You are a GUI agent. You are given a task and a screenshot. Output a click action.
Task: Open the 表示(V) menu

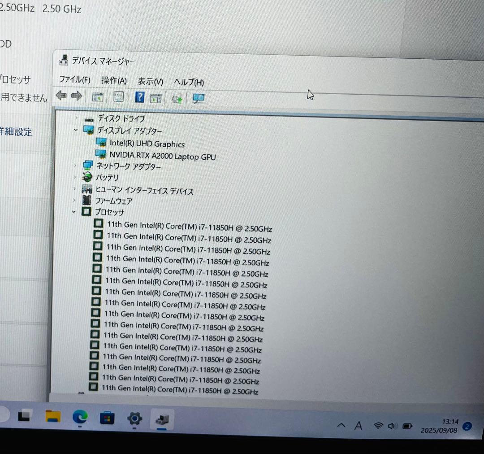point(150,82)
